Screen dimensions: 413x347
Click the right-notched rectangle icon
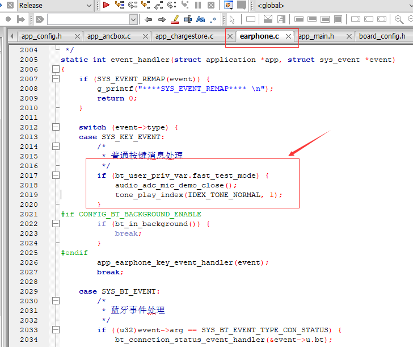click(x=356, y=19)
